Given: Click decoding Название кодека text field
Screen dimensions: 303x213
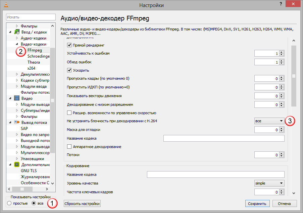Looking at the screenshot, I should click(x=224, y=138).
